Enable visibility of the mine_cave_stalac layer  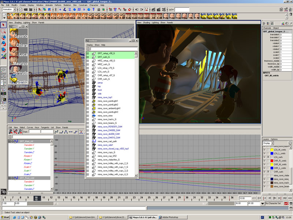pos(264,176)
